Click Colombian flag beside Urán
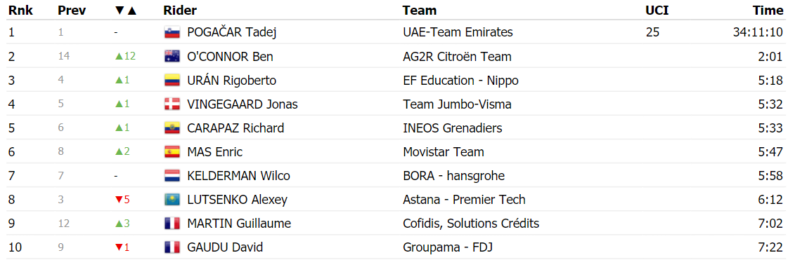Screen dimensions: 788x260 [x=172, y=81]
